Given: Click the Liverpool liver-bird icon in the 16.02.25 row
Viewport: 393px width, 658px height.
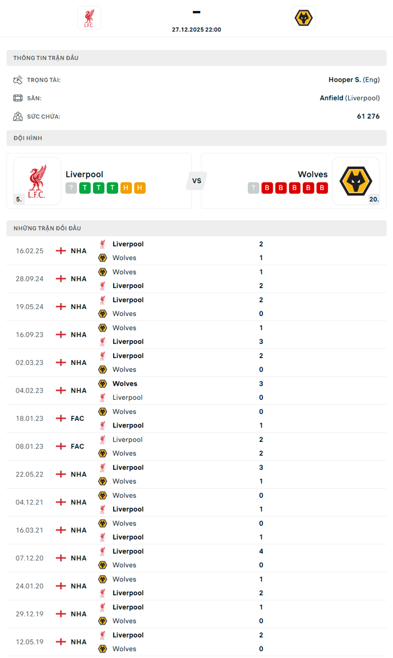Looking at the screenshot, I should point(103,244).
